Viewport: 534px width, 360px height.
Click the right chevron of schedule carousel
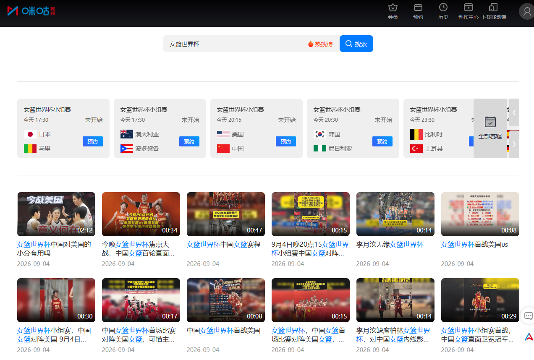pos(514,144)
